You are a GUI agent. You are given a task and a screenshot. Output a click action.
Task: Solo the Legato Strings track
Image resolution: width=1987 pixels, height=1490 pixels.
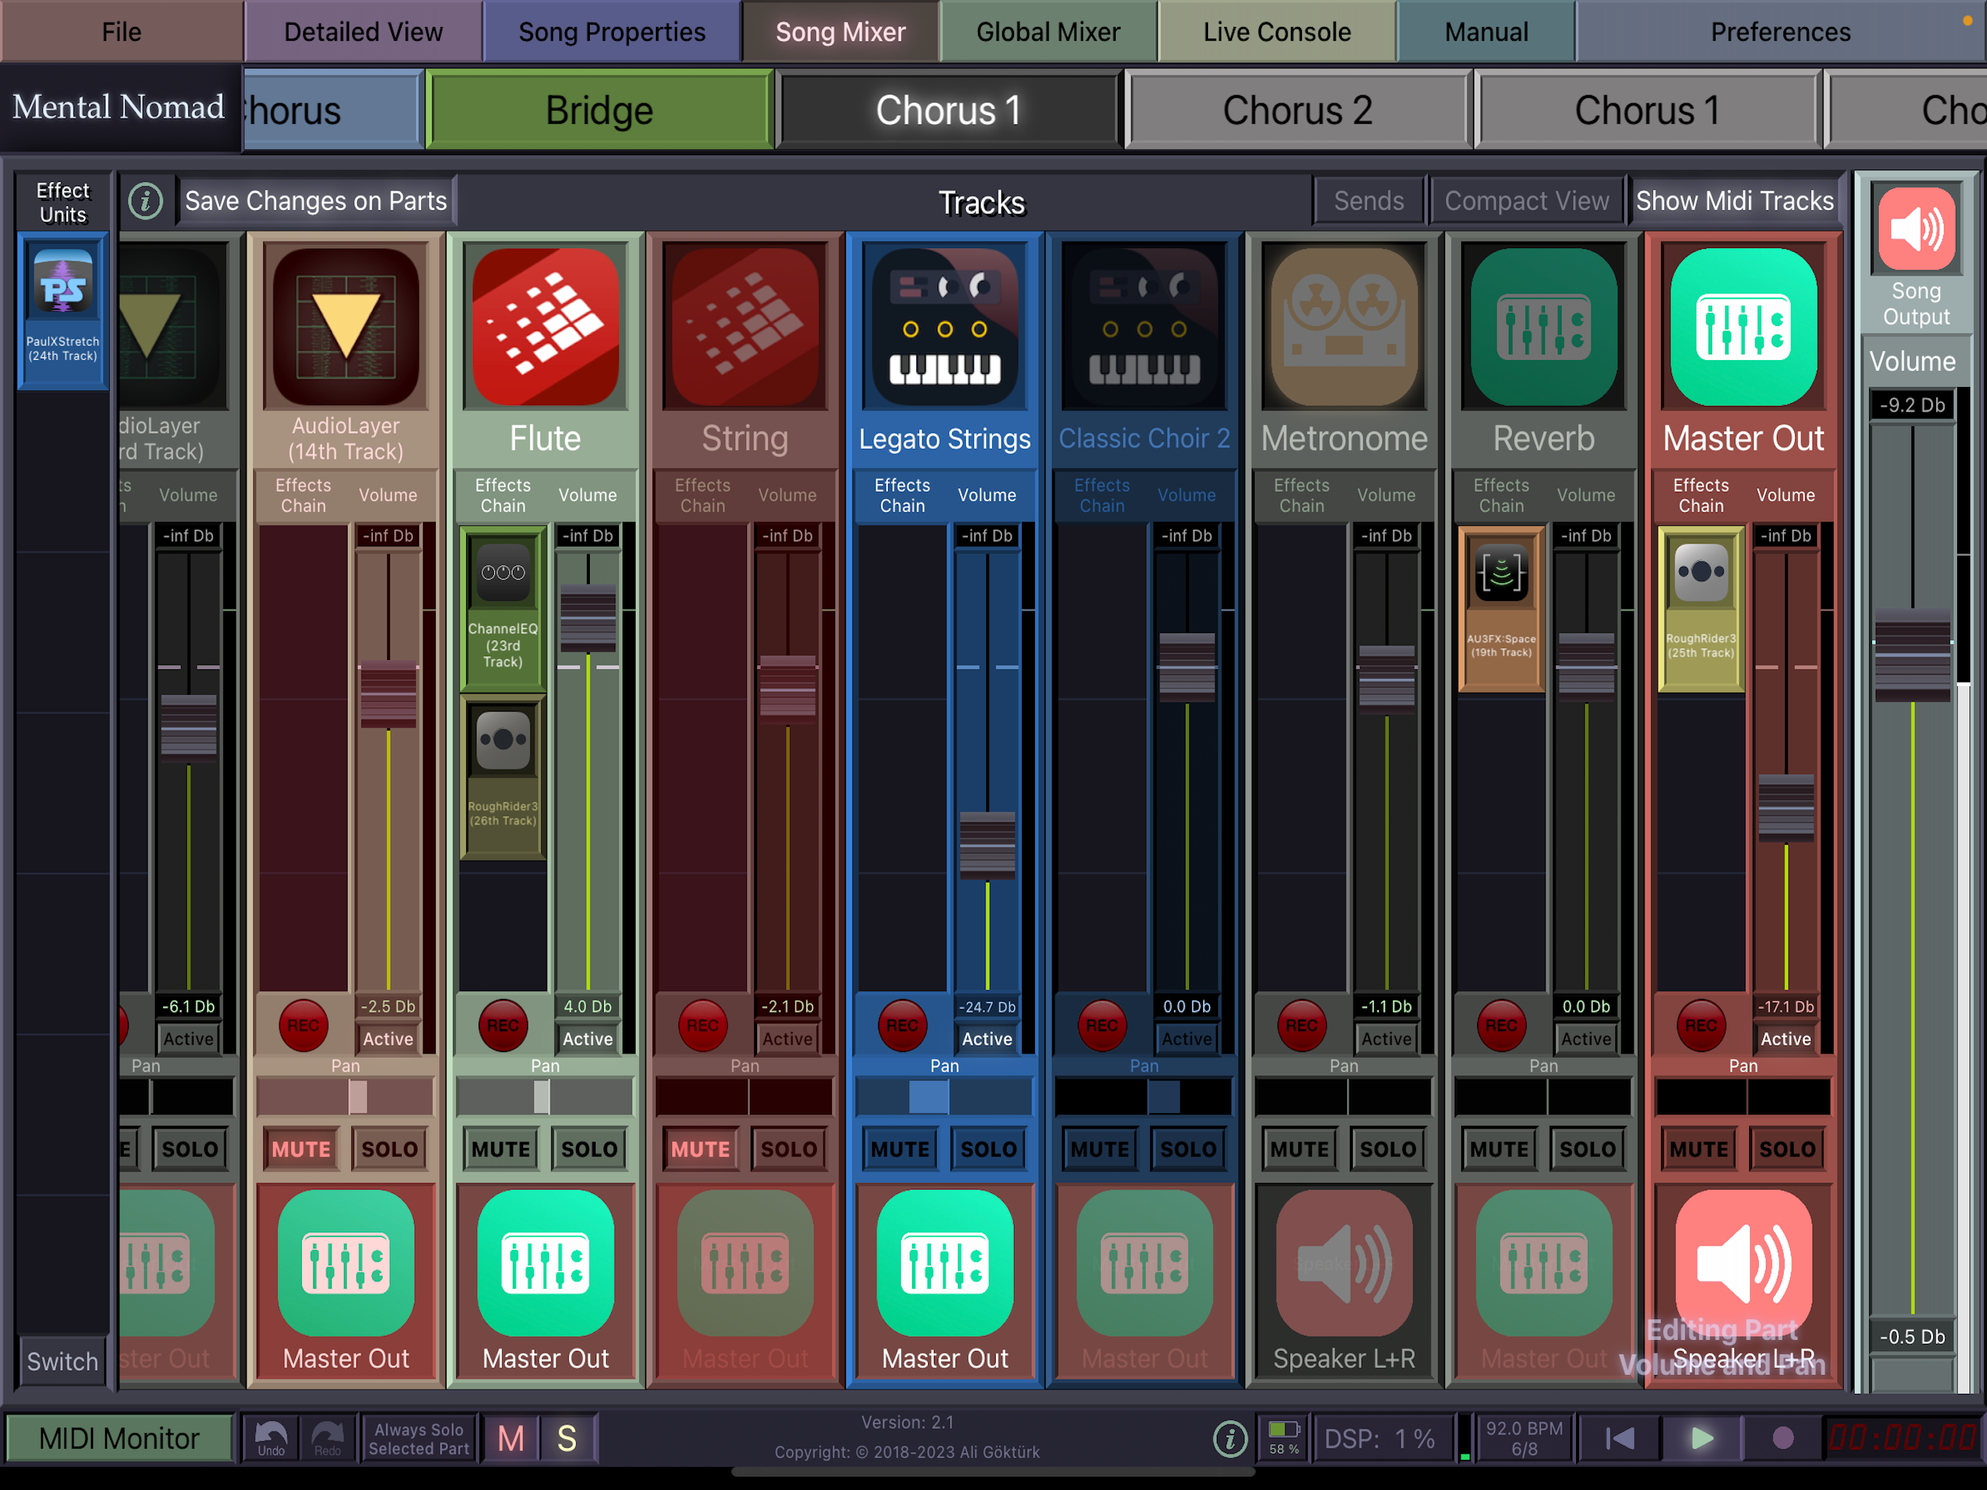(988, 1149)
